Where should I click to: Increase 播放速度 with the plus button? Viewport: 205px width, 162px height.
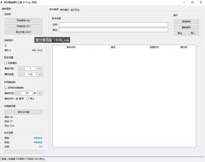coord(40,74)
